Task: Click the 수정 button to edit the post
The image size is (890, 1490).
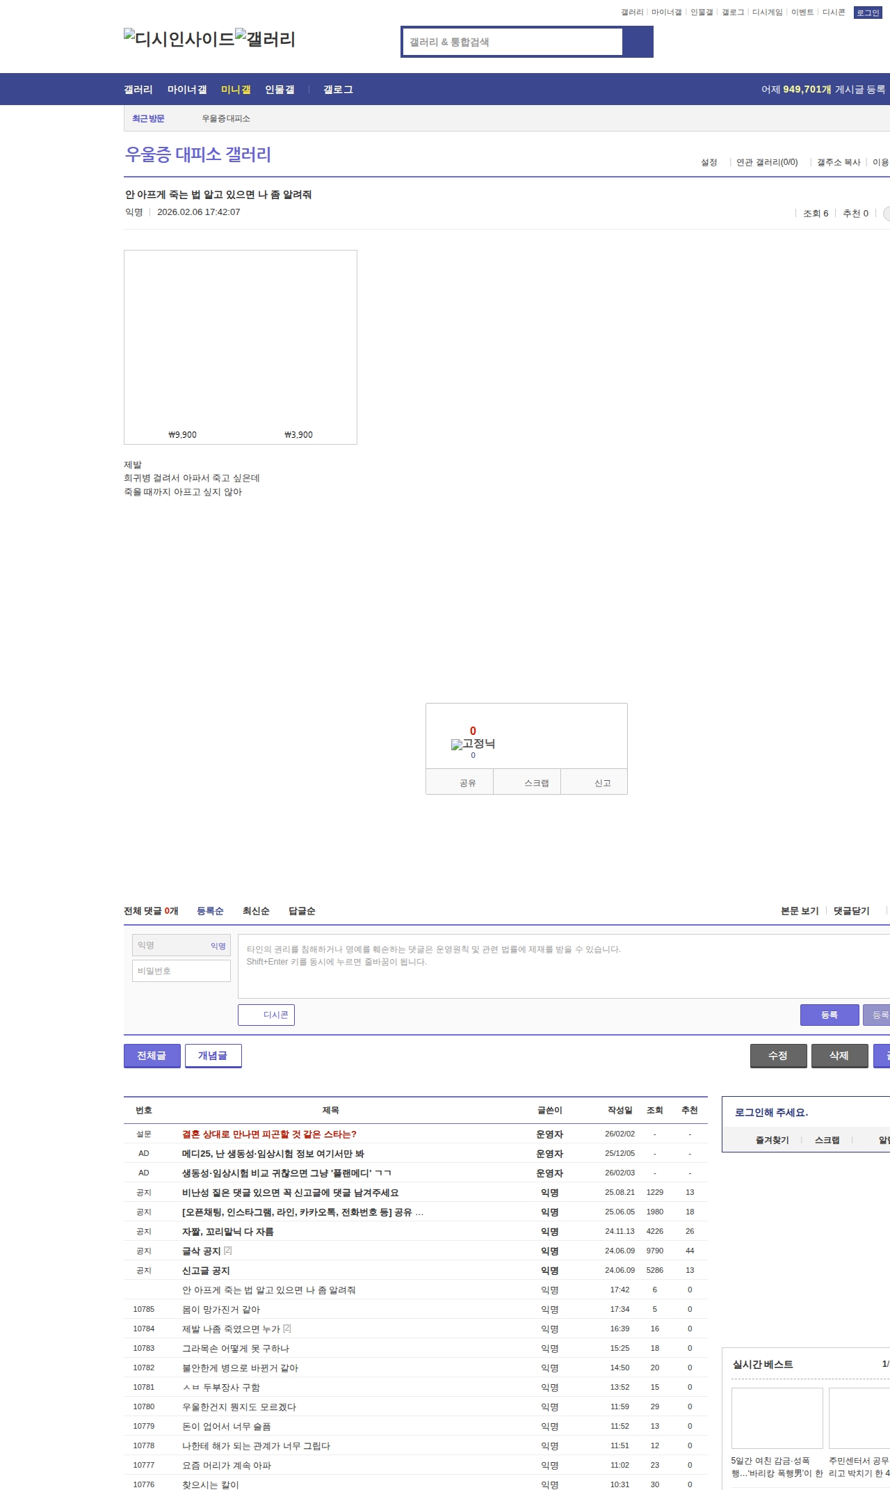Action: (779, 1056)
